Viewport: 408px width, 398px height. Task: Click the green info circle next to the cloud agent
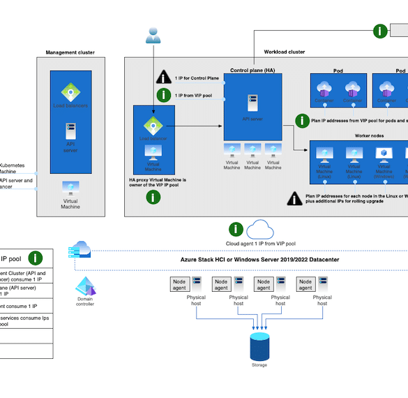click(x=236, y=229)
